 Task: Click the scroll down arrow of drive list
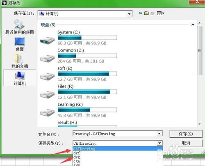(x=200, y=124)
